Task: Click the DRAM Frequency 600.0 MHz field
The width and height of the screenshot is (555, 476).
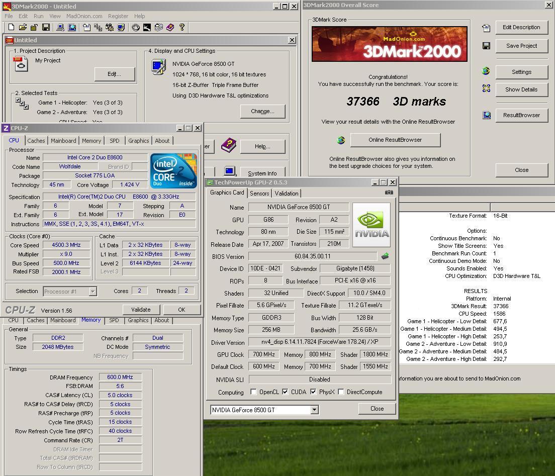Action: point(120,377)
